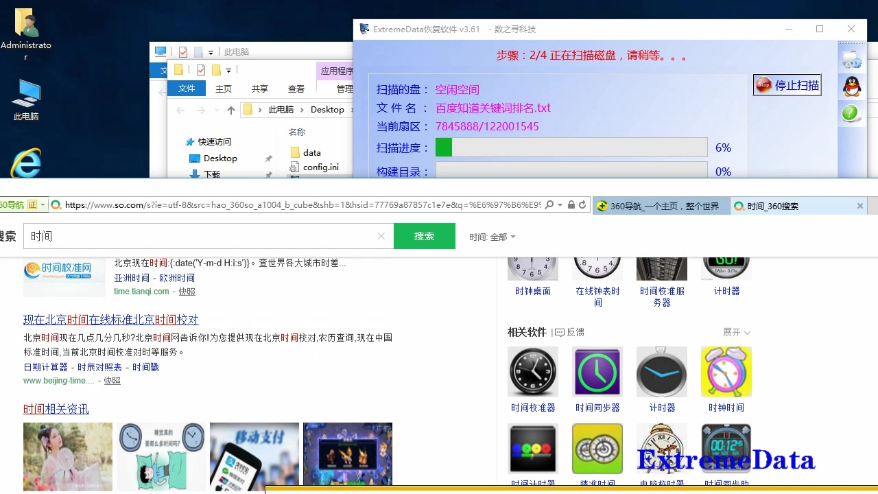Click the 360 search input field containing 时间

pos(209,236)
